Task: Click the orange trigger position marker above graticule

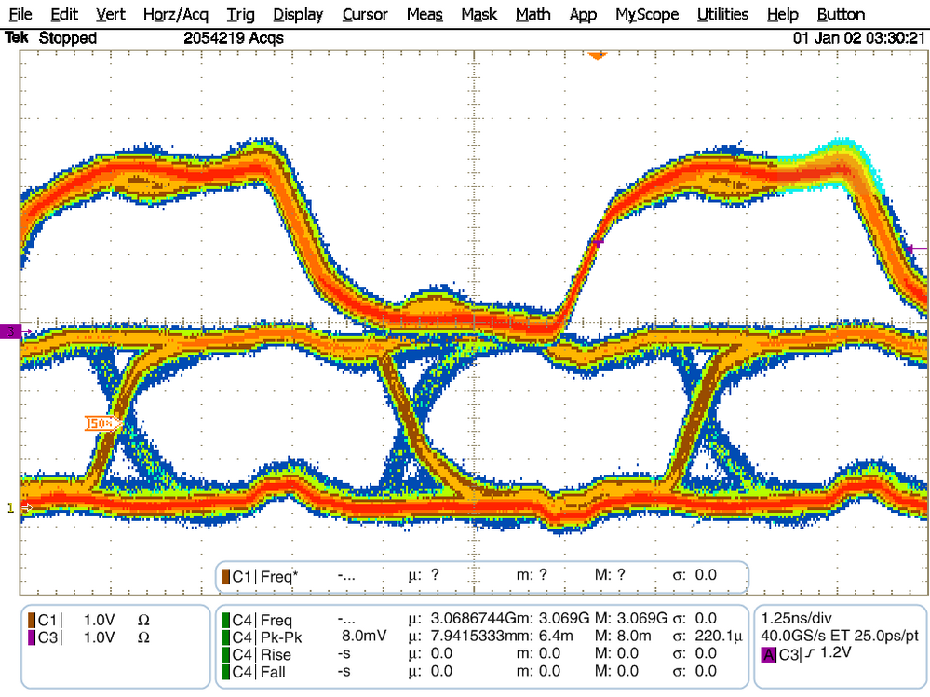Action: pos(597,56)
